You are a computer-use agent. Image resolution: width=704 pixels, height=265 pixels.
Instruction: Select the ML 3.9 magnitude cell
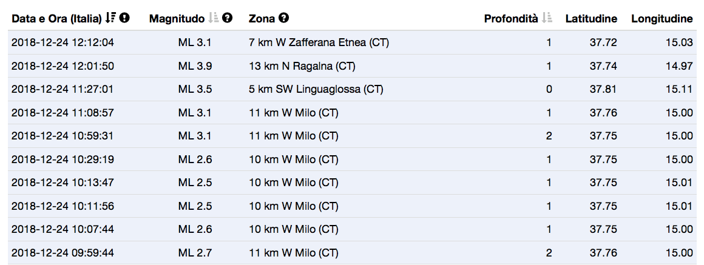(x=195, y=66)
